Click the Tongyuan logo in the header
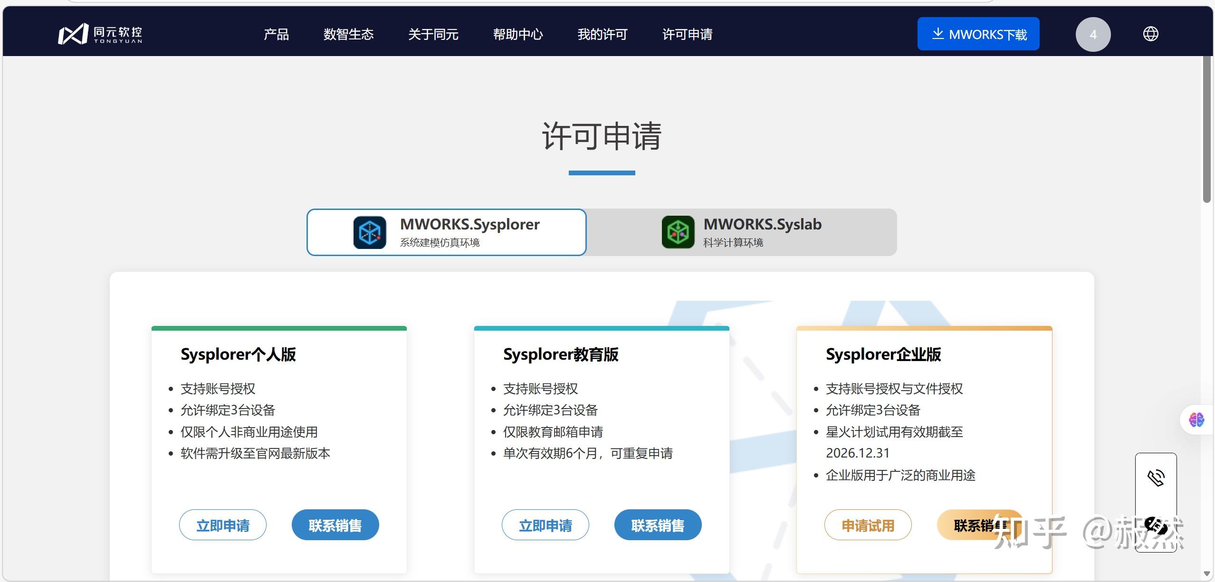Screen dimensions: 1215x582 pos(100,34)
